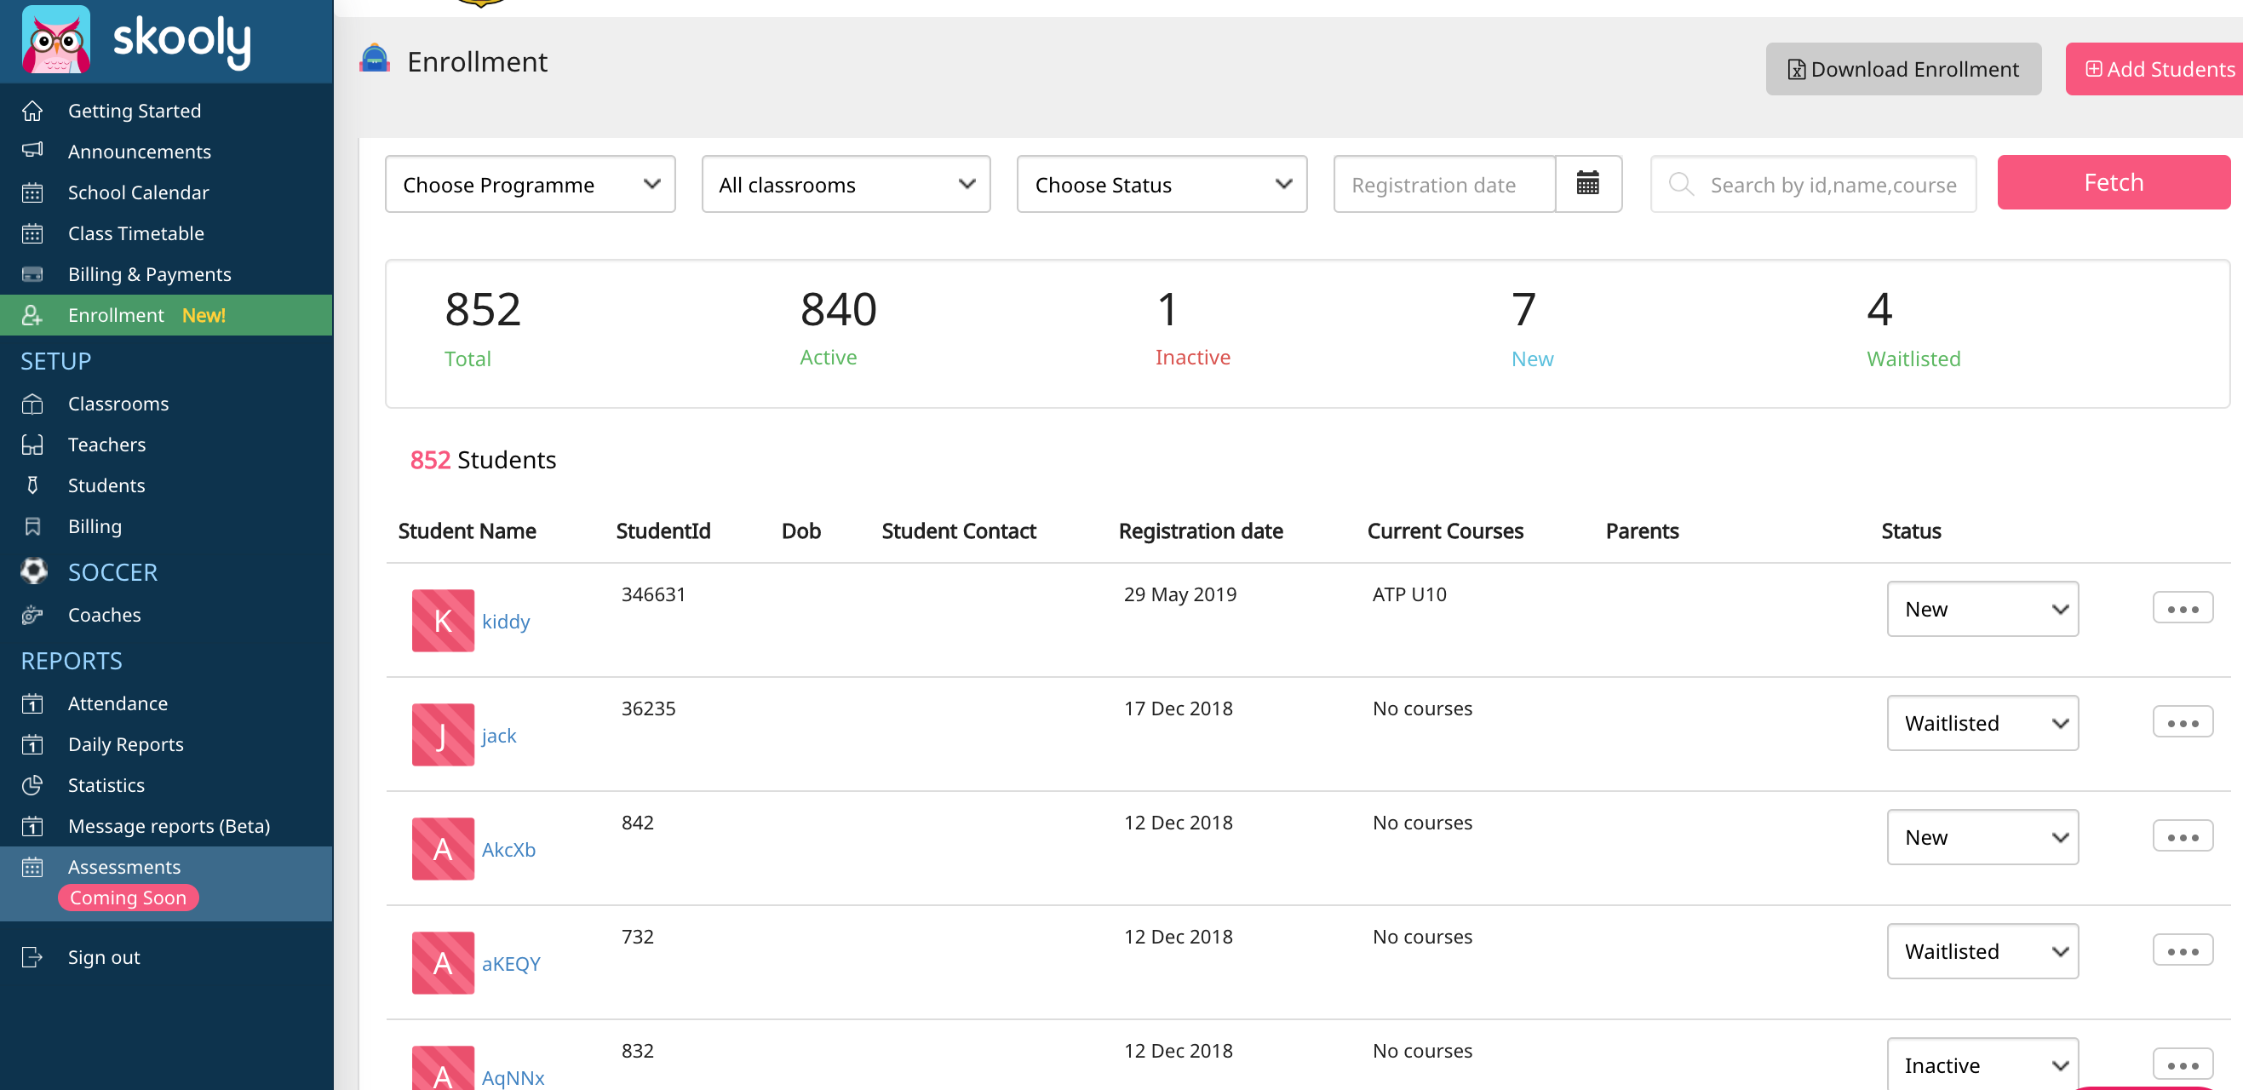Open more options for aKEQY row
Image resolution: width=2243 pixels, height=1090 pixels.
coord(2183,949)
